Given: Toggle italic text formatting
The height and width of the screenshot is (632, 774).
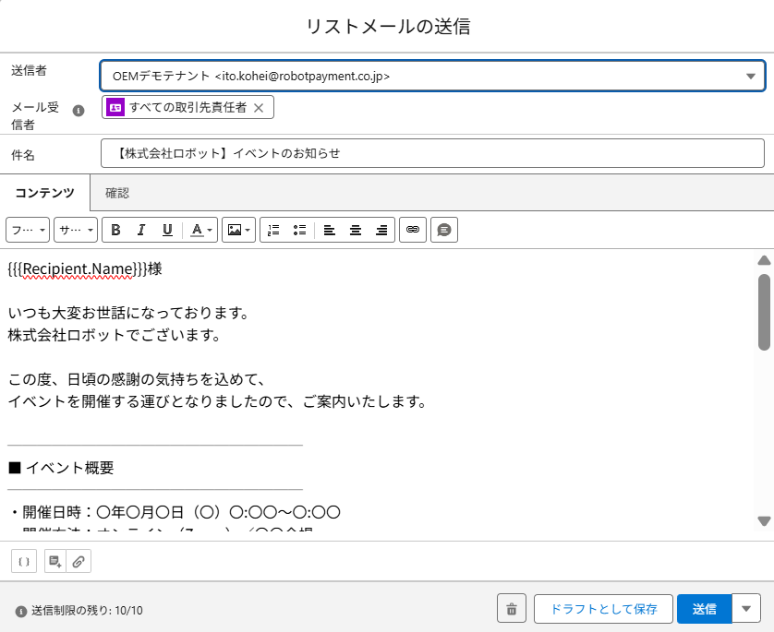Looking at the screenshot, I should click(x=141, y=230).
